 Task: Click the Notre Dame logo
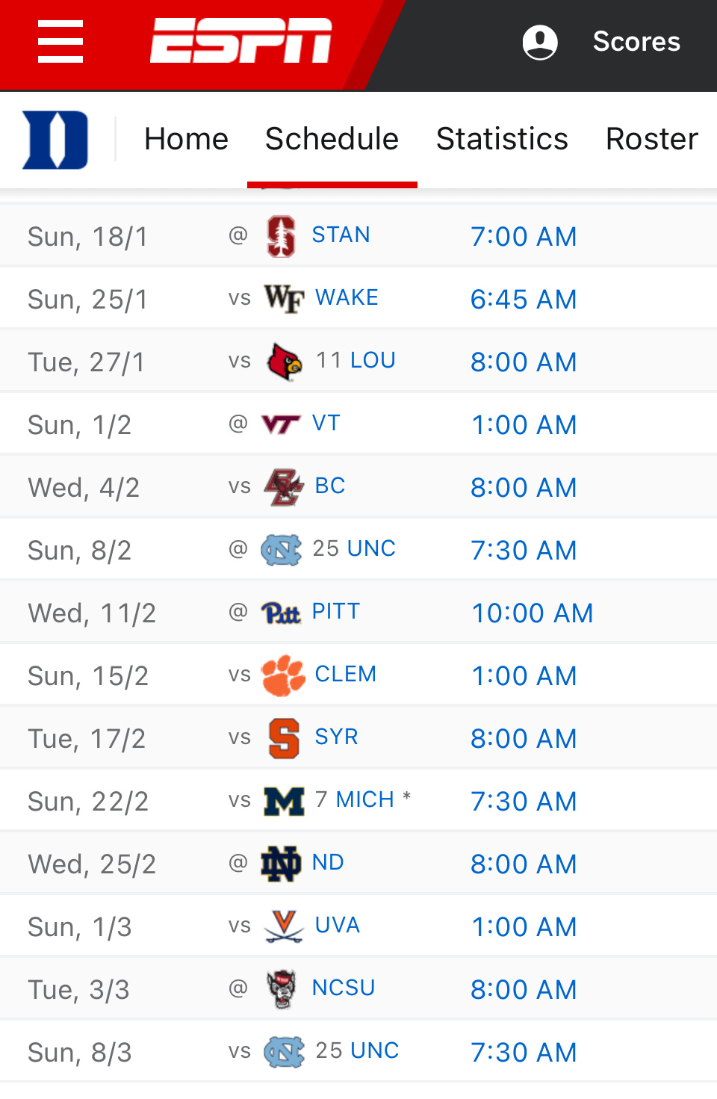(281, 864)
